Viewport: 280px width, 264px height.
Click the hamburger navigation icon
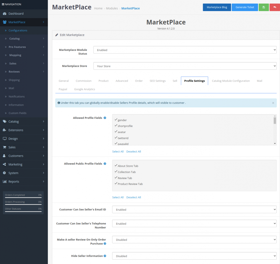[3, 4]
